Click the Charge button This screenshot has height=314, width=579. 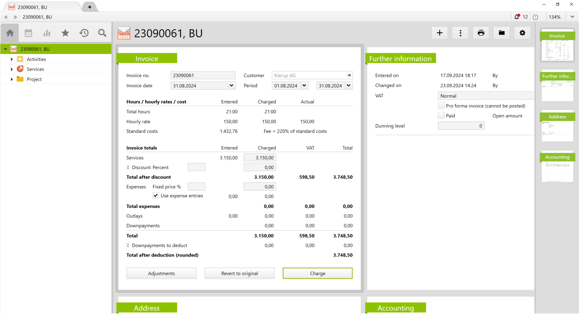317,273
